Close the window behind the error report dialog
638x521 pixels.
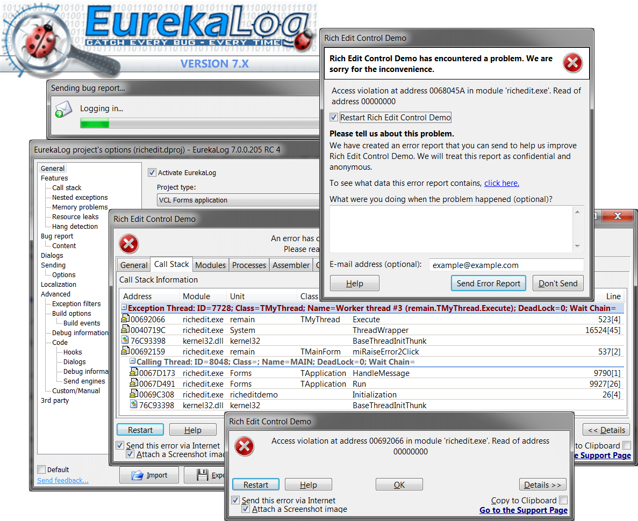pos(617,216)
